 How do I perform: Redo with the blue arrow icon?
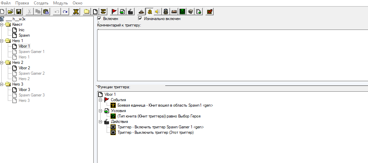[x=65, y=11]
